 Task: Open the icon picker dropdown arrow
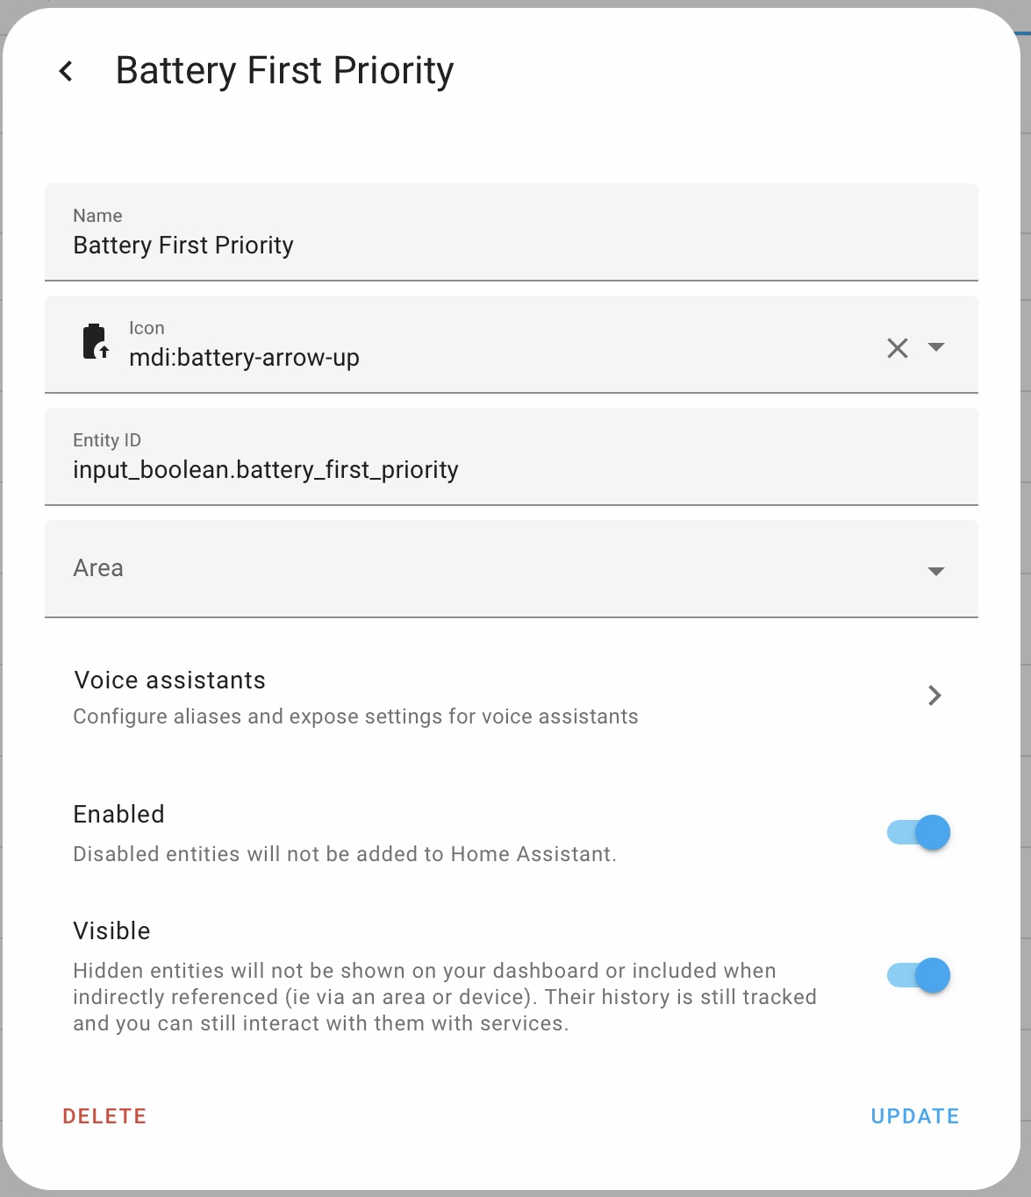coord(936,347)
